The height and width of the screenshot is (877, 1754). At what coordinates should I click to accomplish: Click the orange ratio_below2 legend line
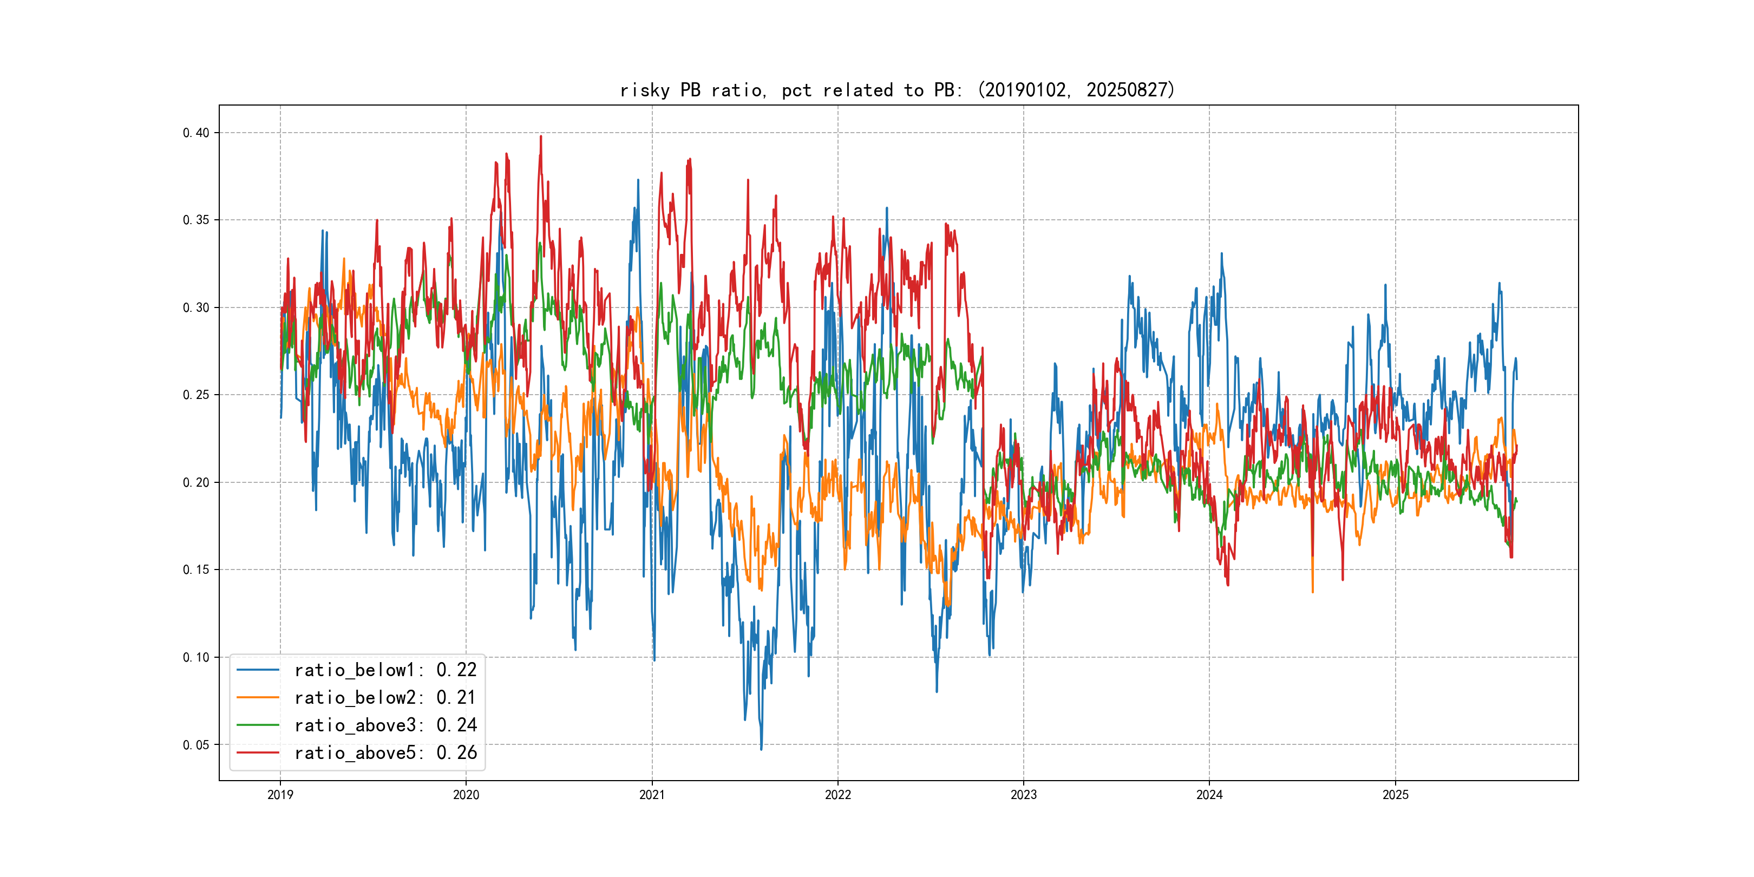pos(257,697)
